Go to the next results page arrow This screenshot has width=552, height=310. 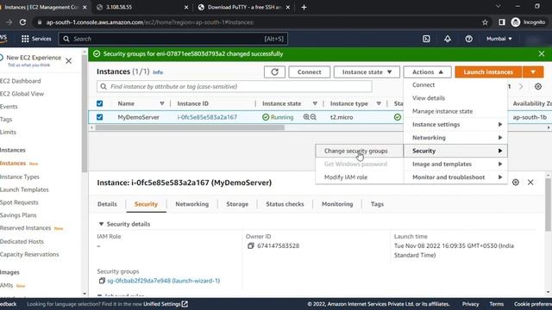click(x=521, y=86)
